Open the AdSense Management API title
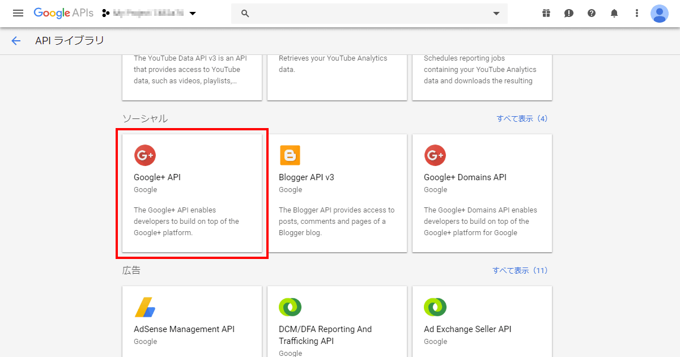Viewport: 680px width, 357px height. [x=184, y=329]
